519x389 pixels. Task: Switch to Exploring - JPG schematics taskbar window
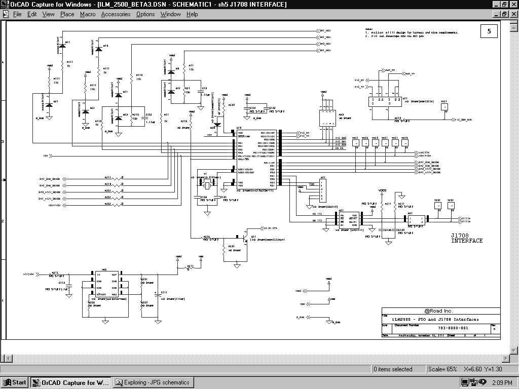(x=153, y=382)
